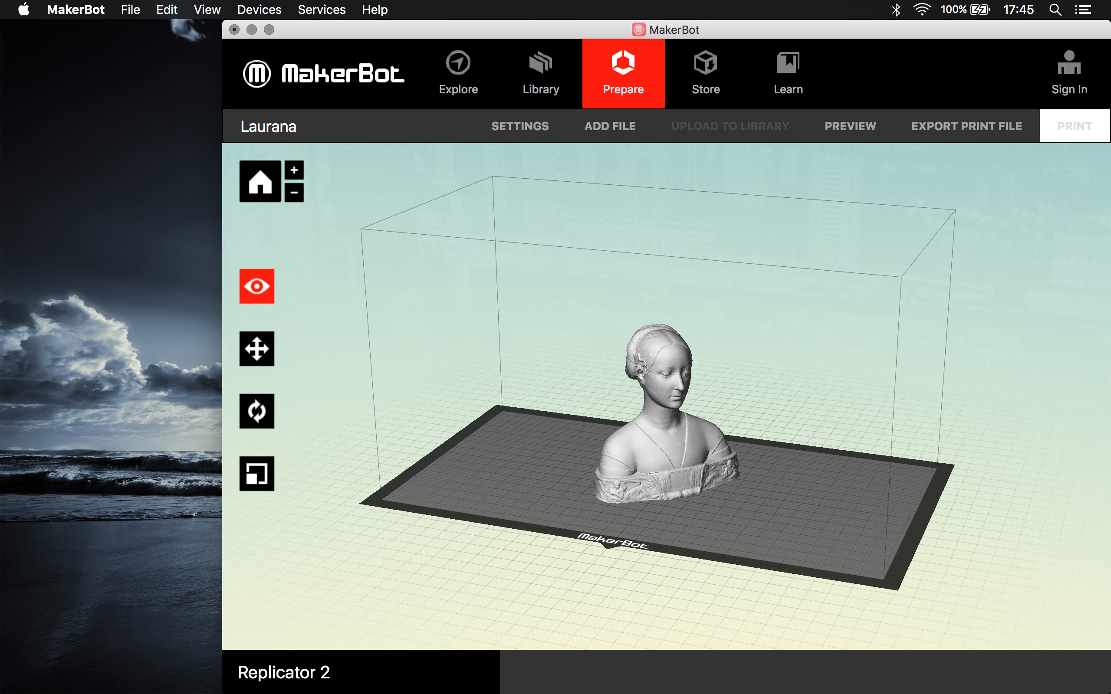
Task: Open the MakerBot application menu
Action: click(76, 10)
